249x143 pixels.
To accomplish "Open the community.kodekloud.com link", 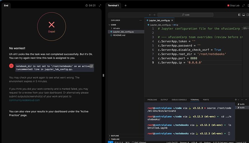I will 25,100.
